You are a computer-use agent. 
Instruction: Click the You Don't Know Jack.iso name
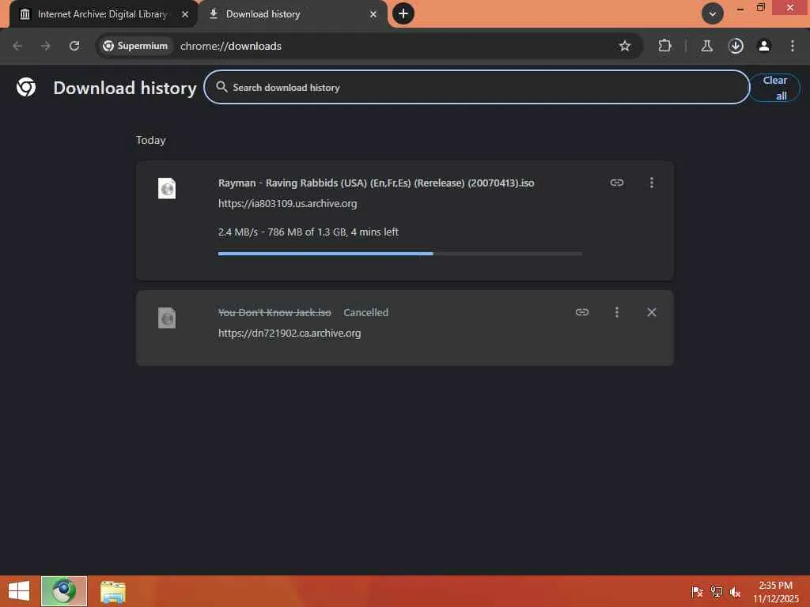pos(274,312)
